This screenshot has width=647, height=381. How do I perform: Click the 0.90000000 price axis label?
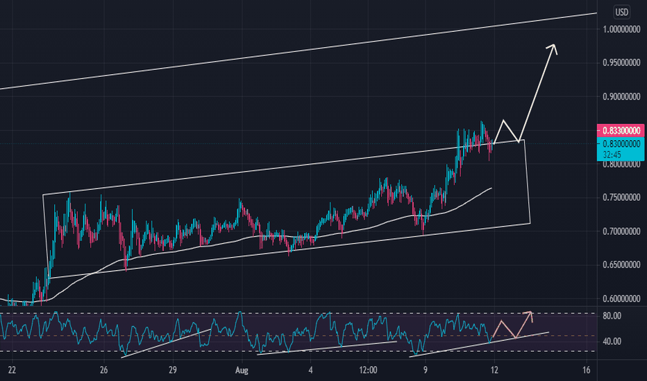621,96
